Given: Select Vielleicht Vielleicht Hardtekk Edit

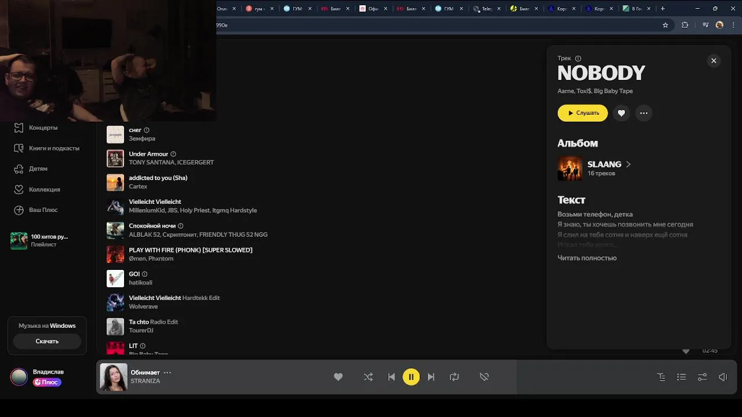Looking at the screenshot, I should point(174,298).
